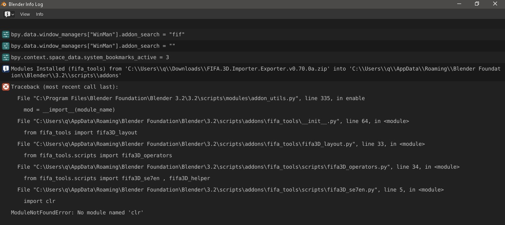Click the fifa3D_se7en.py line 5 entry
The height and width of the screenshot is (225, 505).
[231, 190]
